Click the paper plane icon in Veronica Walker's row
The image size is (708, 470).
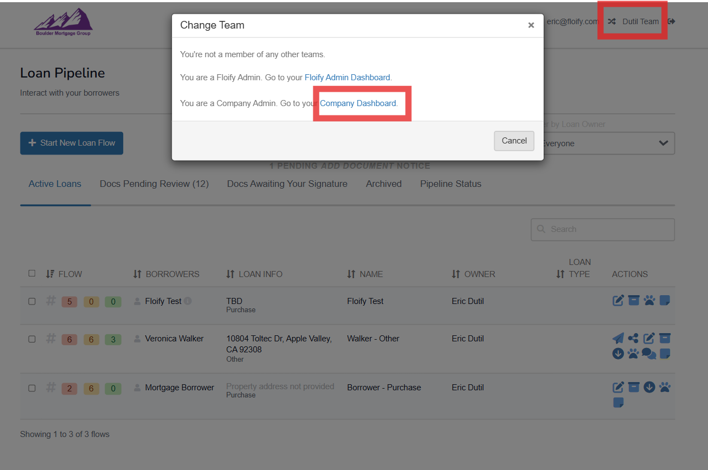coord(618,339)
